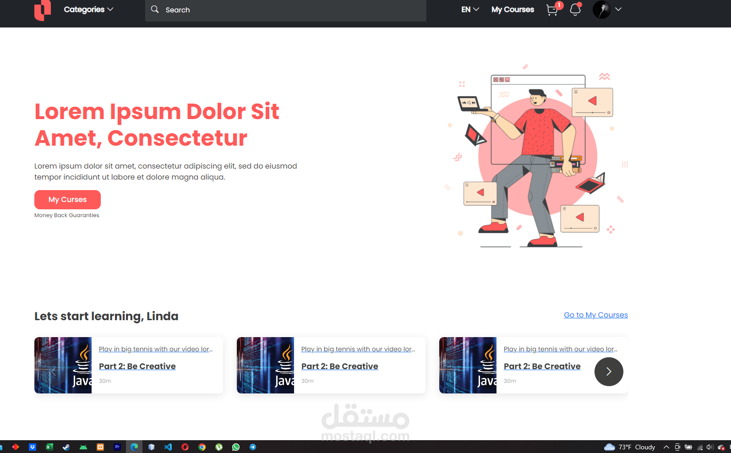Viewport: 731px width, 453px height.
Task: Open the shopping cart icon
Action: [552, 10]
